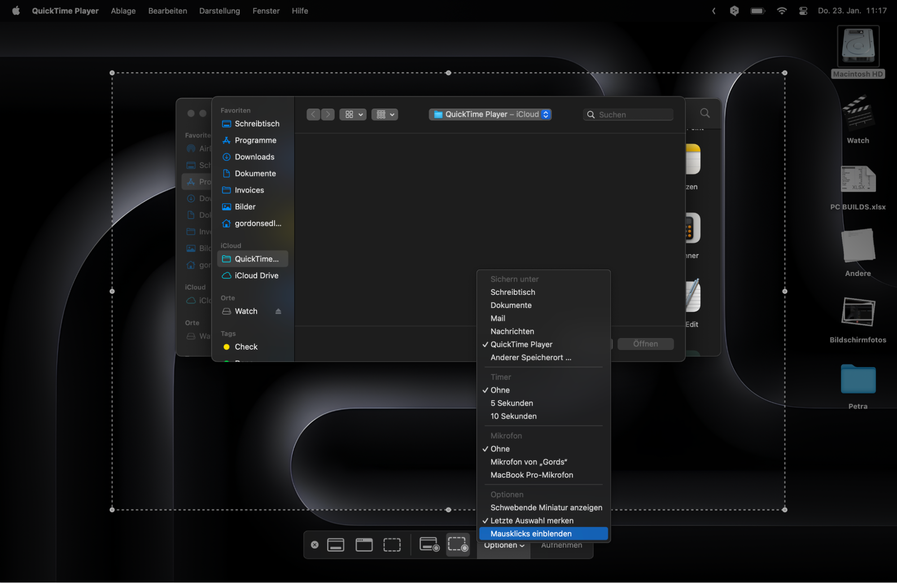Open PC BUILDS.xlsx desktop file

(x=858, y=188)
